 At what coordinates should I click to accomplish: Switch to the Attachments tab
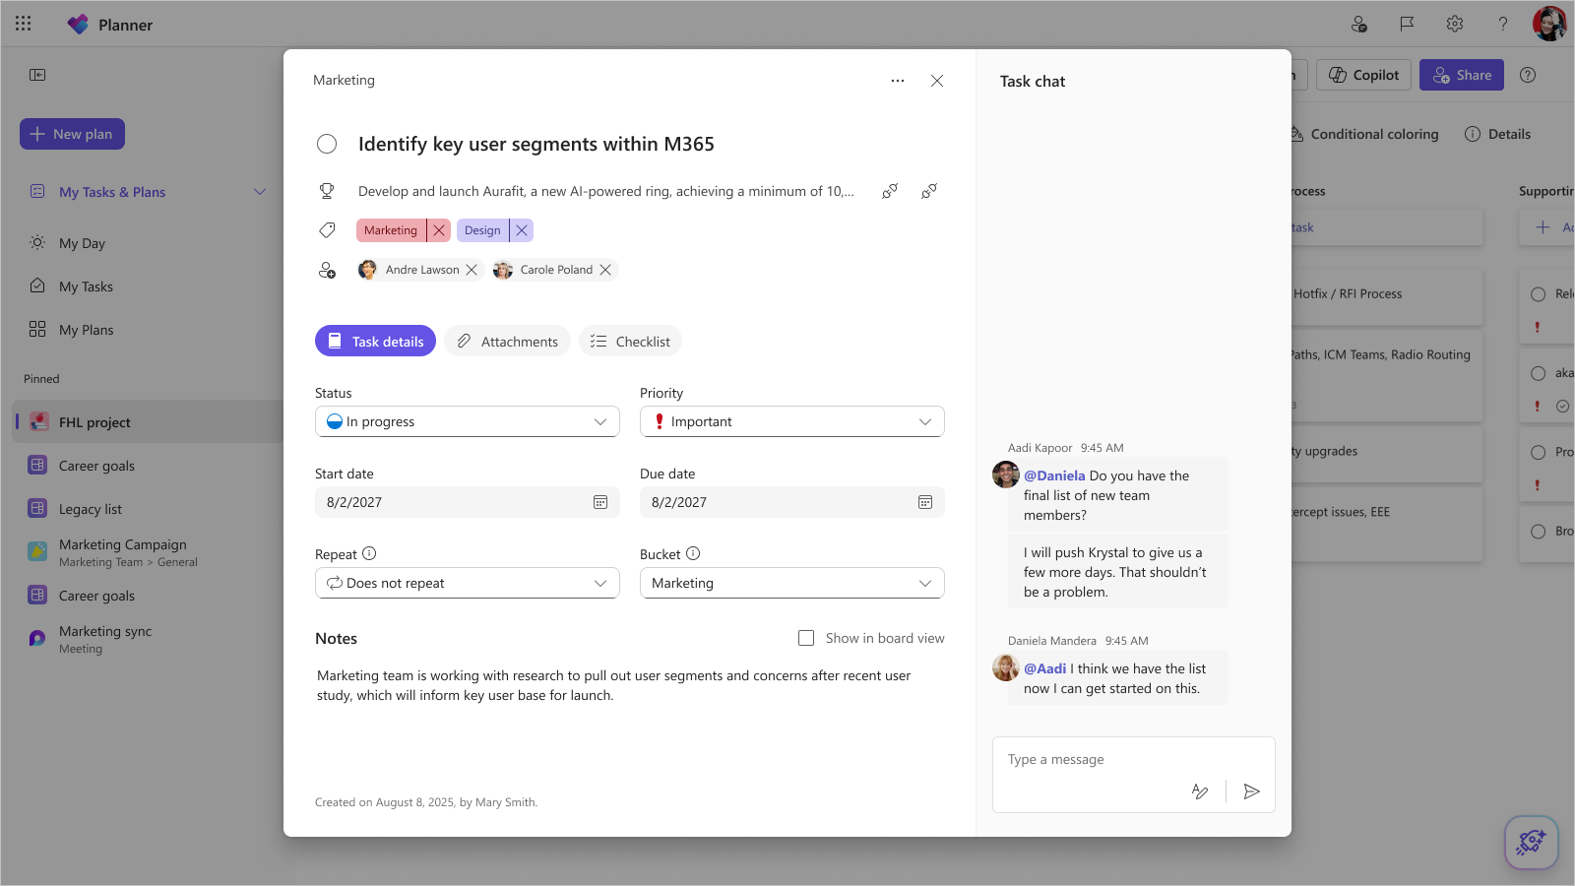point(507,341)
